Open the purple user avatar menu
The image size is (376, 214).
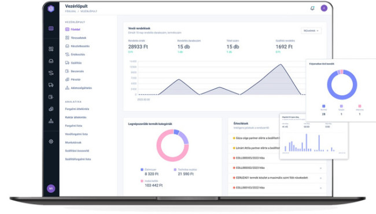click(x=324, y=8)
